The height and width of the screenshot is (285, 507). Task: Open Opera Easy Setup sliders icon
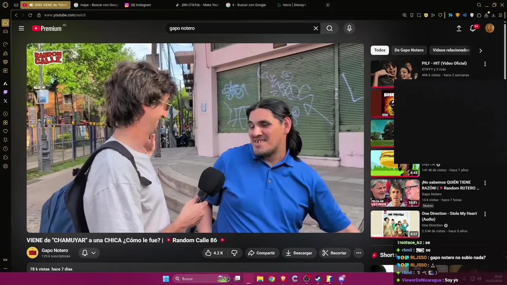click(x=500, y=15)
